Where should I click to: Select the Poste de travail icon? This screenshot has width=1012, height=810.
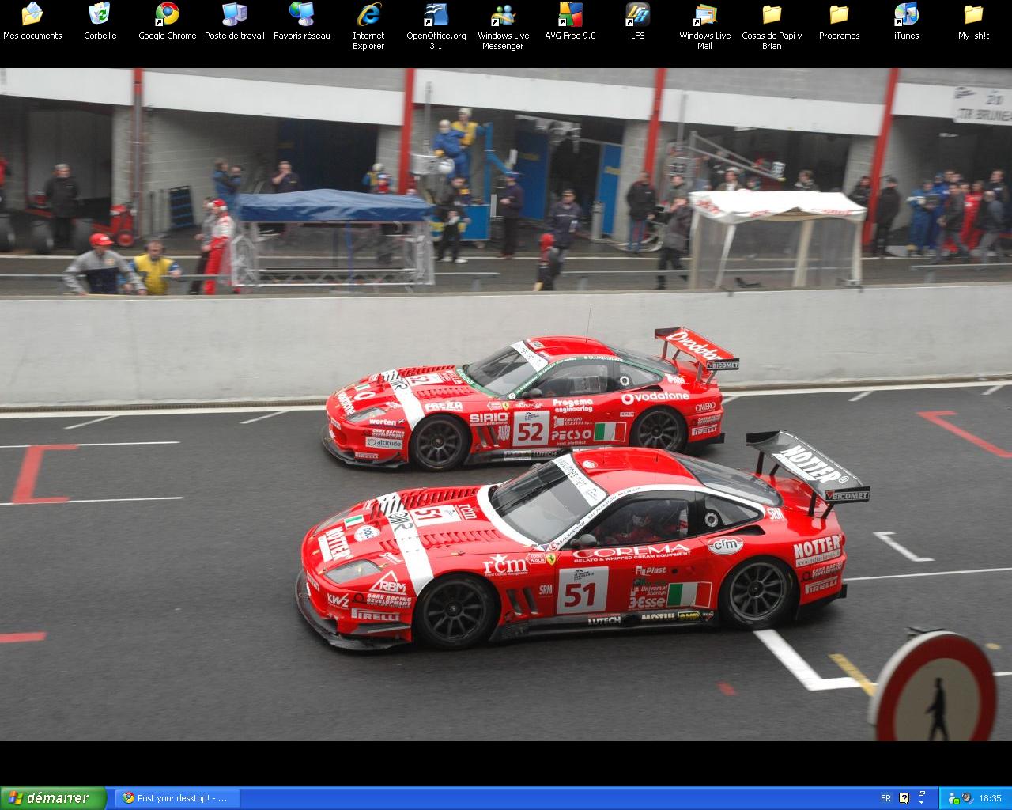tap(234, 21)
